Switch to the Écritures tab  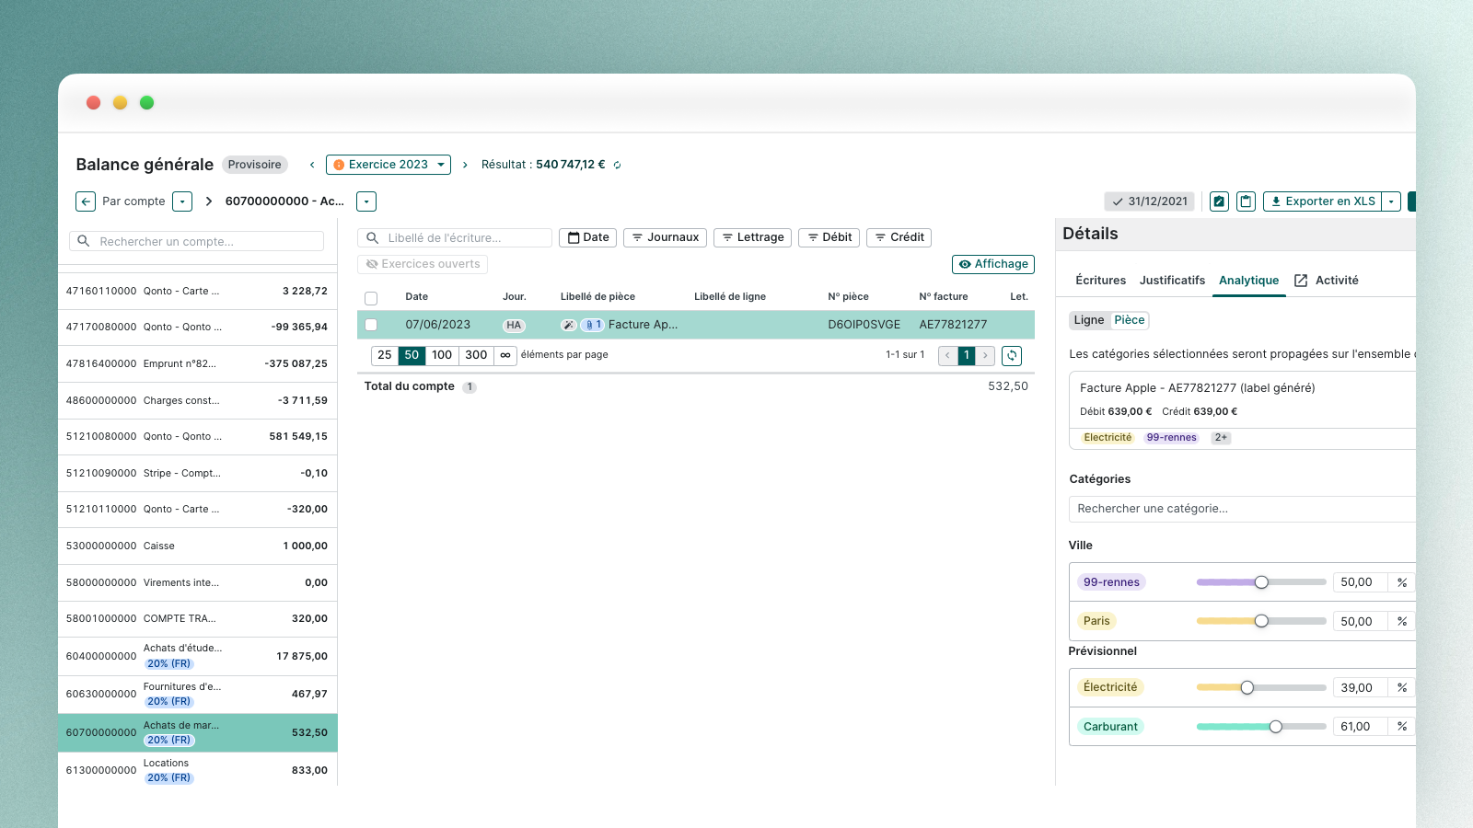(x=1100, y=281)
